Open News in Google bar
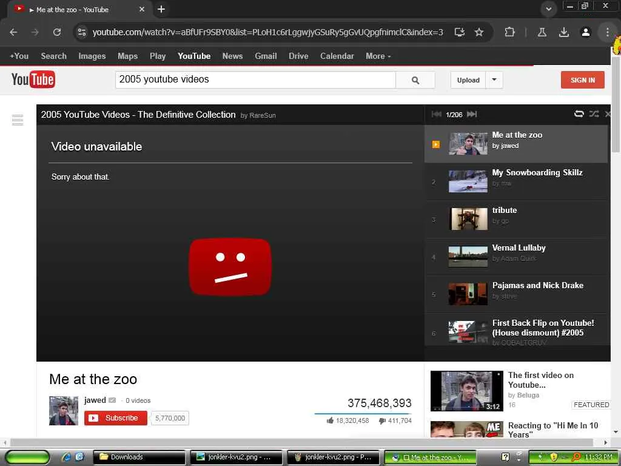Viewport: 621px width, 466px height. pos(232,56)
